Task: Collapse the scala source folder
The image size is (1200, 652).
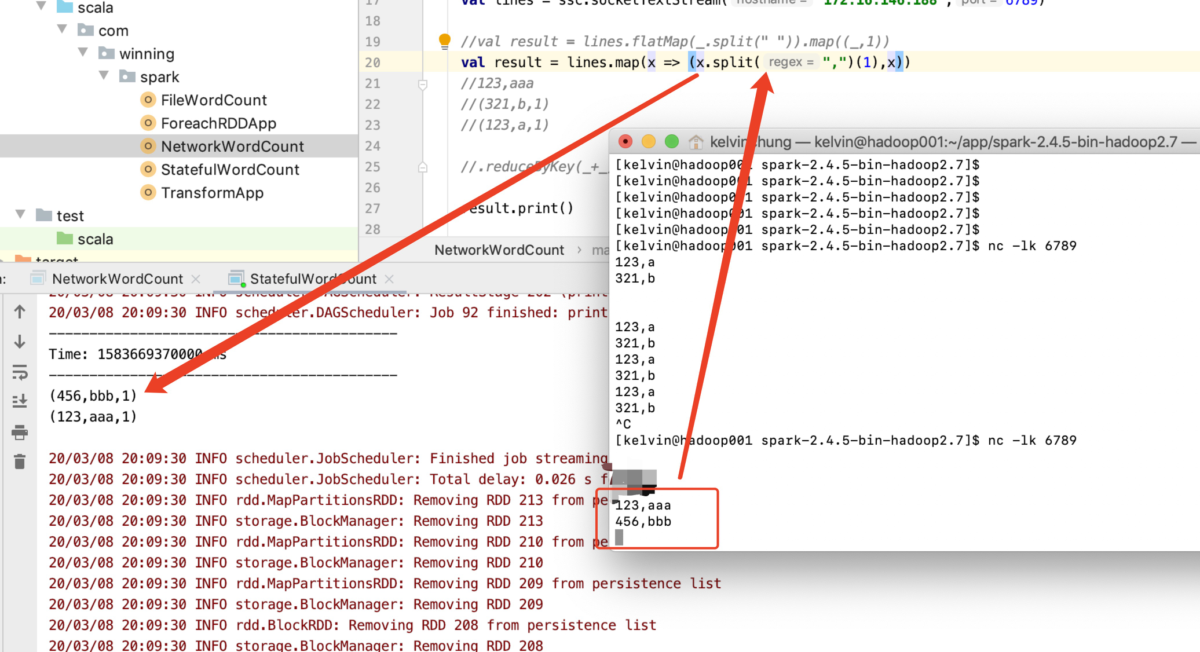Action: coord(41,6)
